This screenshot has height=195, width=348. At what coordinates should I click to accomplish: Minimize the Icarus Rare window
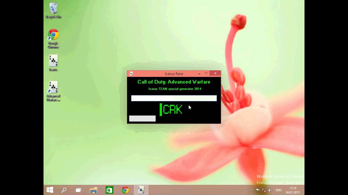tap(199, 74)
